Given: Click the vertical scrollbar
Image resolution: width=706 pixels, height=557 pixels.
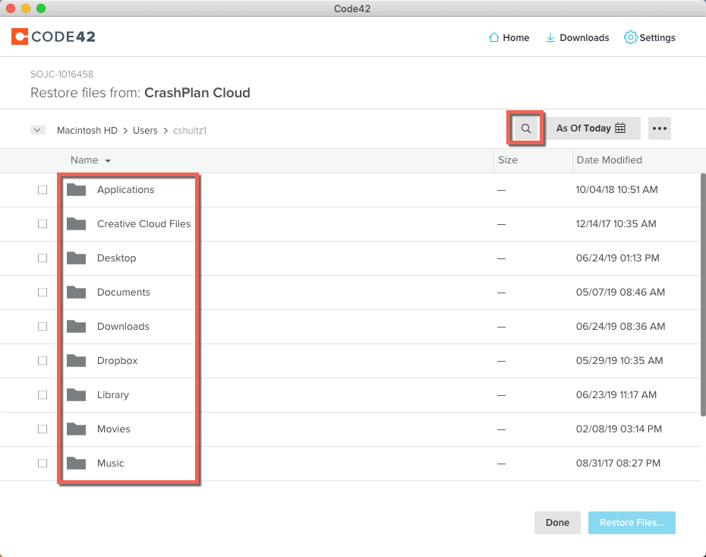Looking at the screenshot, I should tap(703, 295).
